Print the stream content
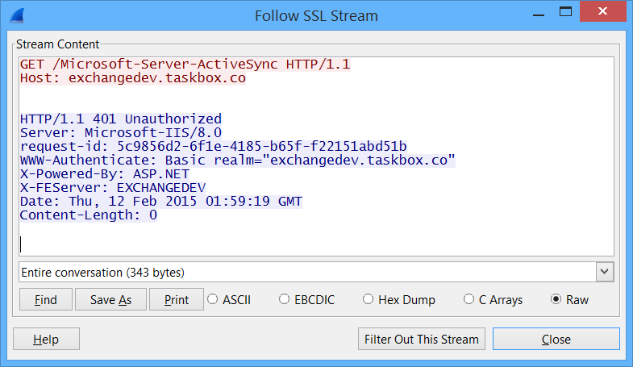The height and width of the screenshot is (367, 633). click(x=177, y=299)
